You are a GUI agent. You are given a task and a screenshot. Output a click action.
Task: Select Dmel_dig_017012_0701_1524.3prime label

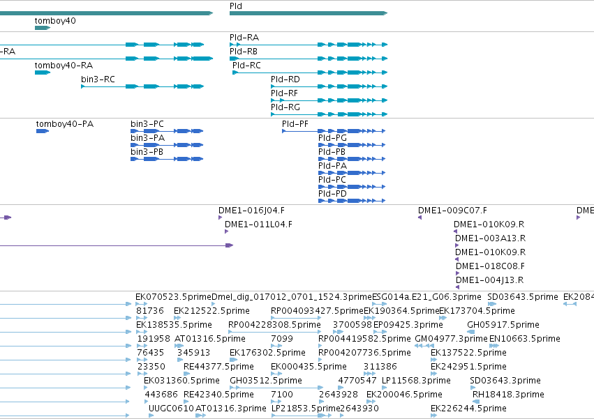coord(292,297)
